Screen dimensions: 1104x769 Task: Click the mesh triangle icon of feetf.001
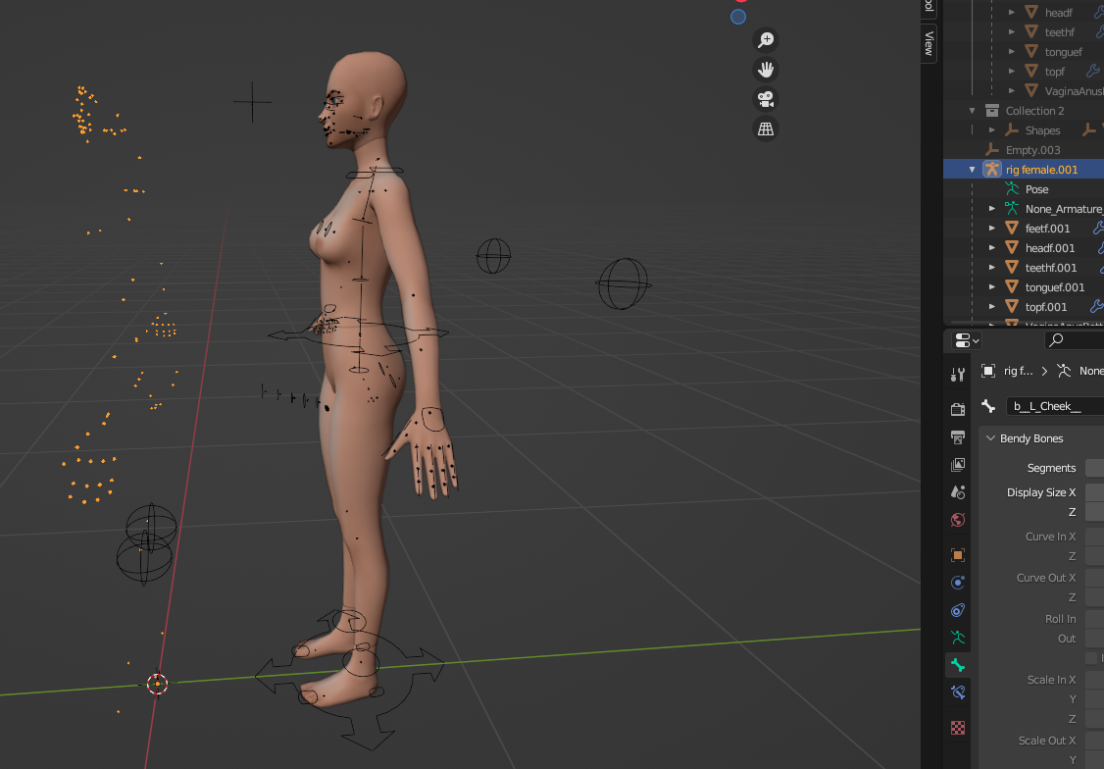tap(1012, 229)
